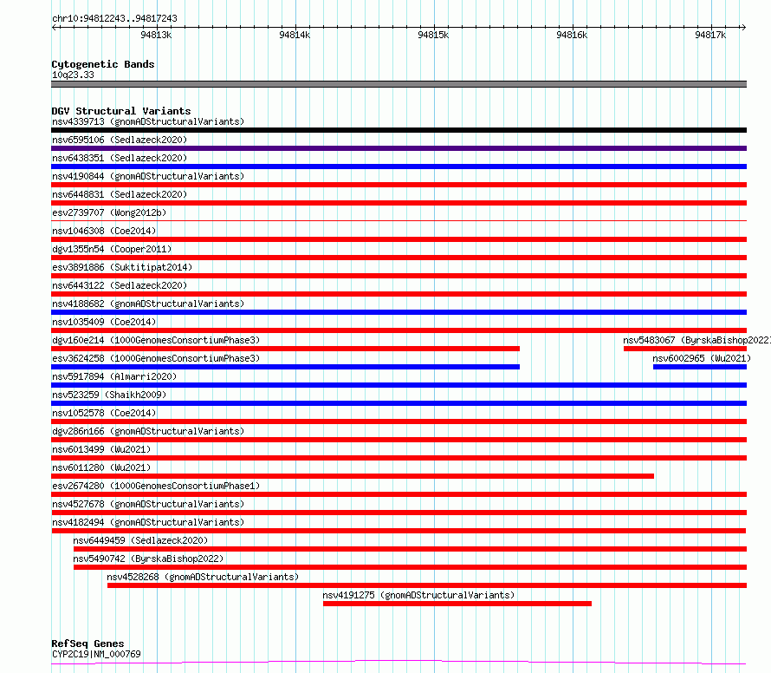Click the 94814k ruler tick label
This screenshot has width=771, height=673.
tap(295, 35)
